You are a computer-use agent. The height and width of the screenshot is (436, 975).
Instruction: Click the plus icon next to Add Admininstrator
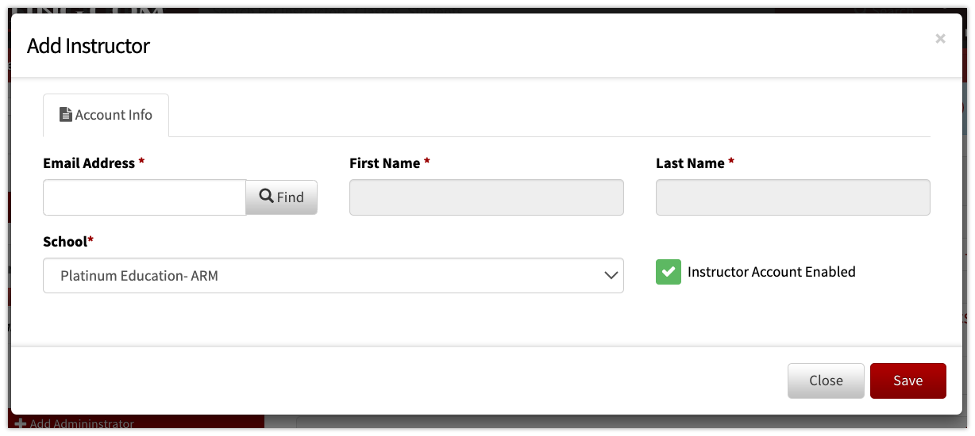(x=21, y=424)
